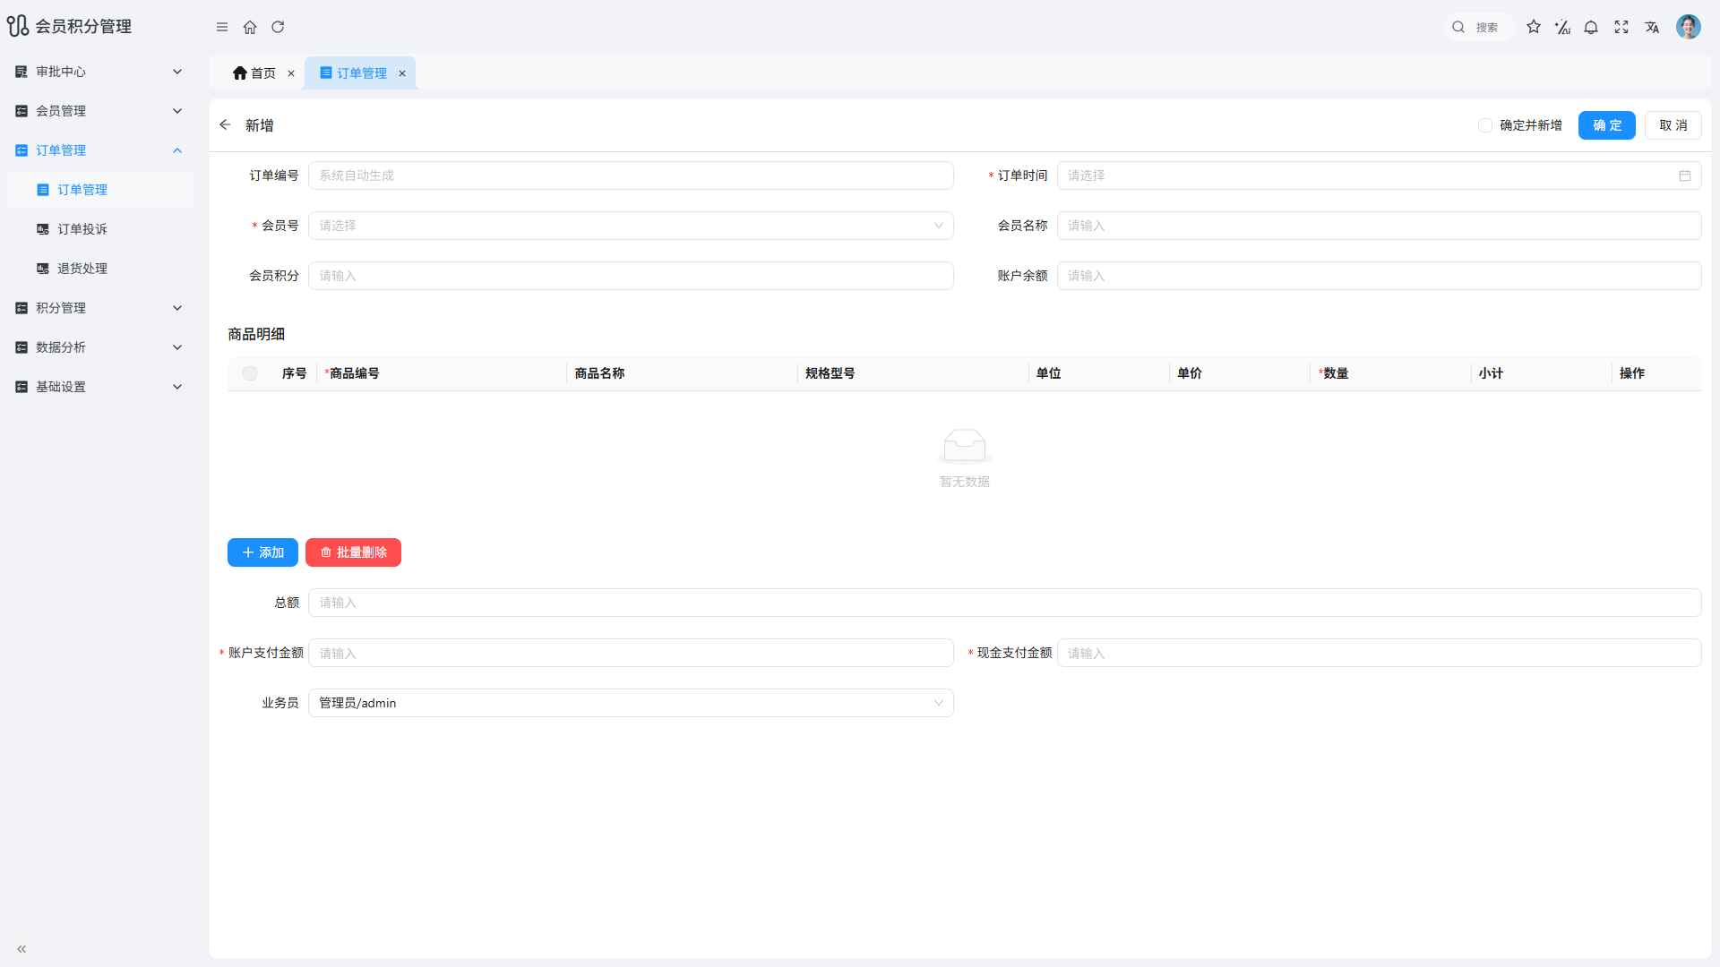The height and width of the screenshot is (967, 1720).
Task: Open the user avatar menu
Action: click(x=1689, y=27)
